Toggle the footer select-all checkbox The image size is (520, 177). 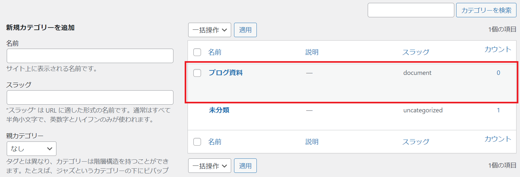point(197,142)
